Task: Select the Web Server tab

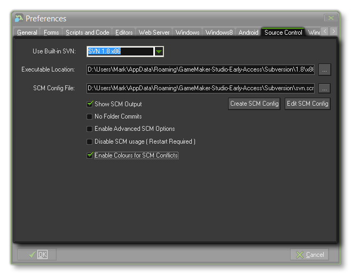Action: point(154,33)
